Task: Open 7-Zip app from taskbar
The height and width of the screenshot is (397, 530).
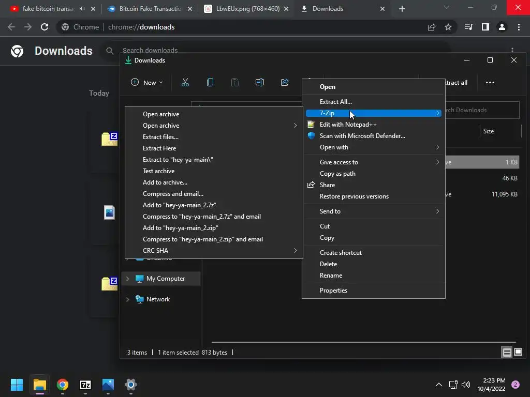Action: (x=85, y=385)
